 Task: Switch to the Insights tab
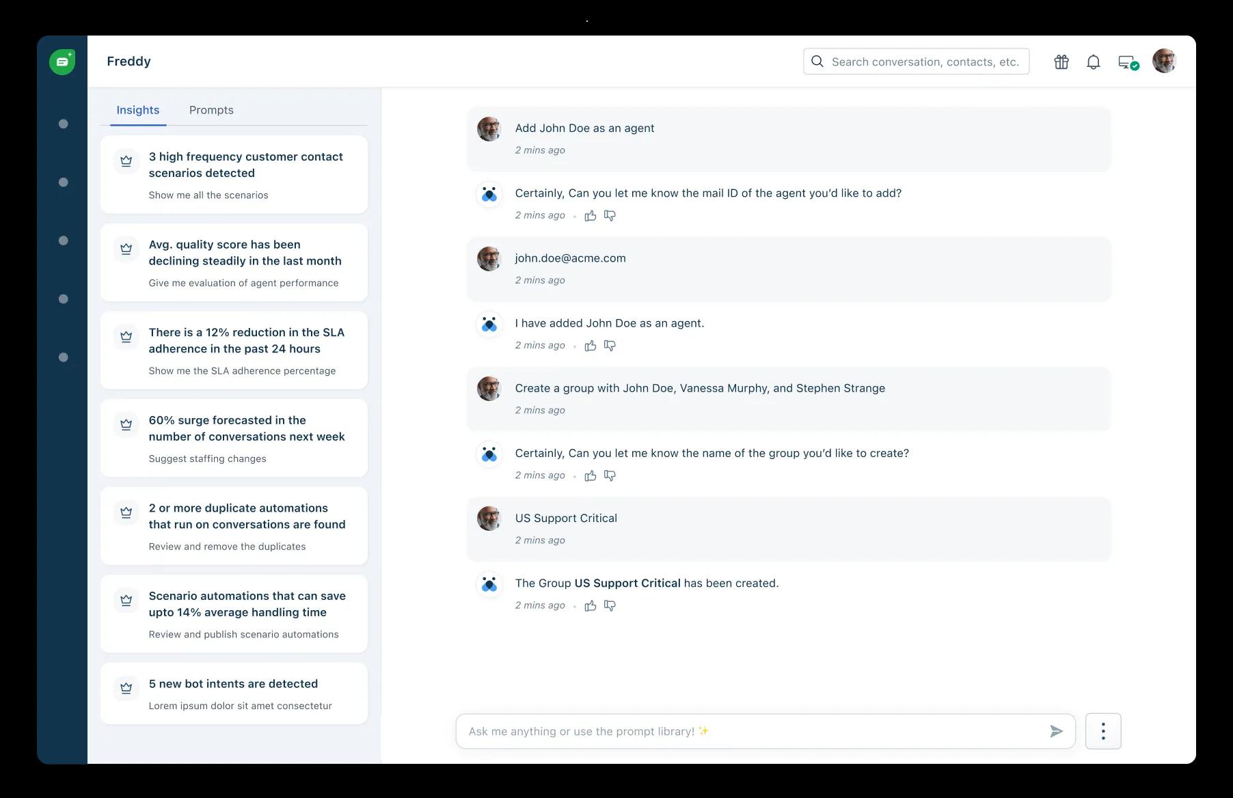pyautogui.click(x=138, y=110)
